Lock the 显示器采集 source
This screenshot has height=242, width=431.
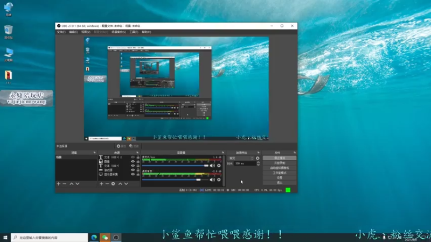(x=138, y=174)
